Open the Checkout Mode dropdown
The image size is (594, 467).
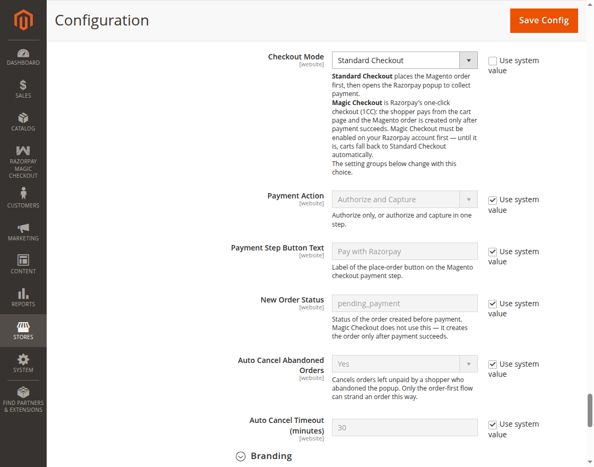pos(405,60)
